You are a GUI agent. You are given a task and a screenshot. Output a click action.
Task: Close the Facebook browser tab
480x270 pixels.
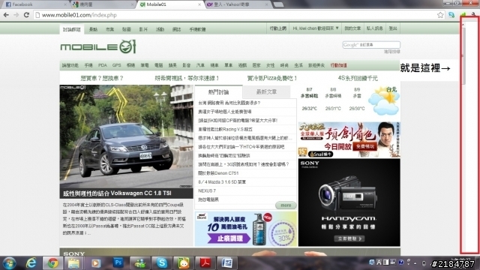click(x=65, y=4)
